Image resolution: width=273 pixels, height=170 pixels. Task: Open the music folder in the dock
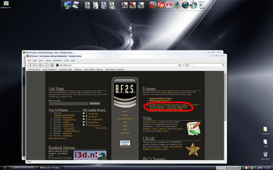coord(104,5)
